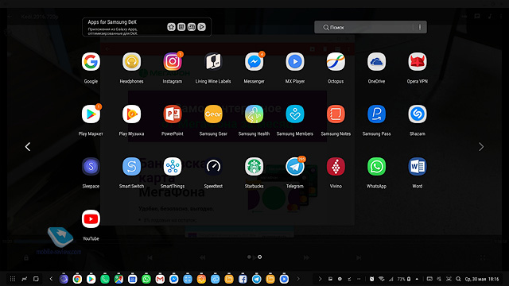This screenshot has height=286, width=509.
Task: Click the volume icon in tray
Action: click(x=439, y=279)
